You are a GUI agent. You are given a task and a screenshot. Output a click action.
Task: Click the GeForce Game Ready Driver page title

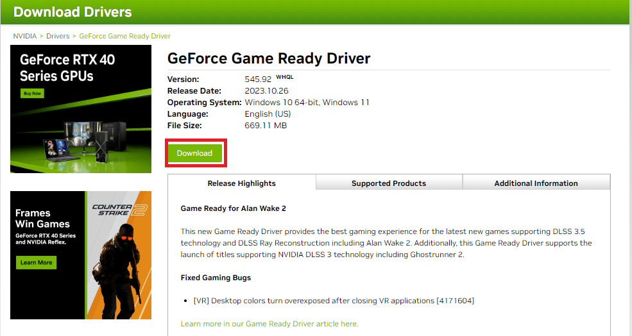tap(269, 58)
